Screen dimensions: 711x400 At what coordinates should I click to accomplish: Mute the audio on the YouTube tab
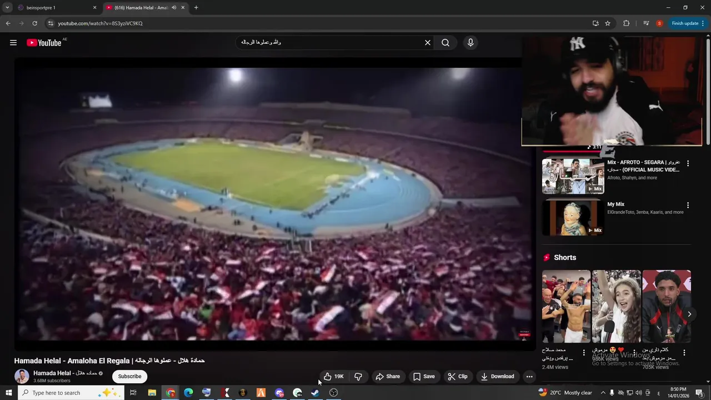point(174,8)
